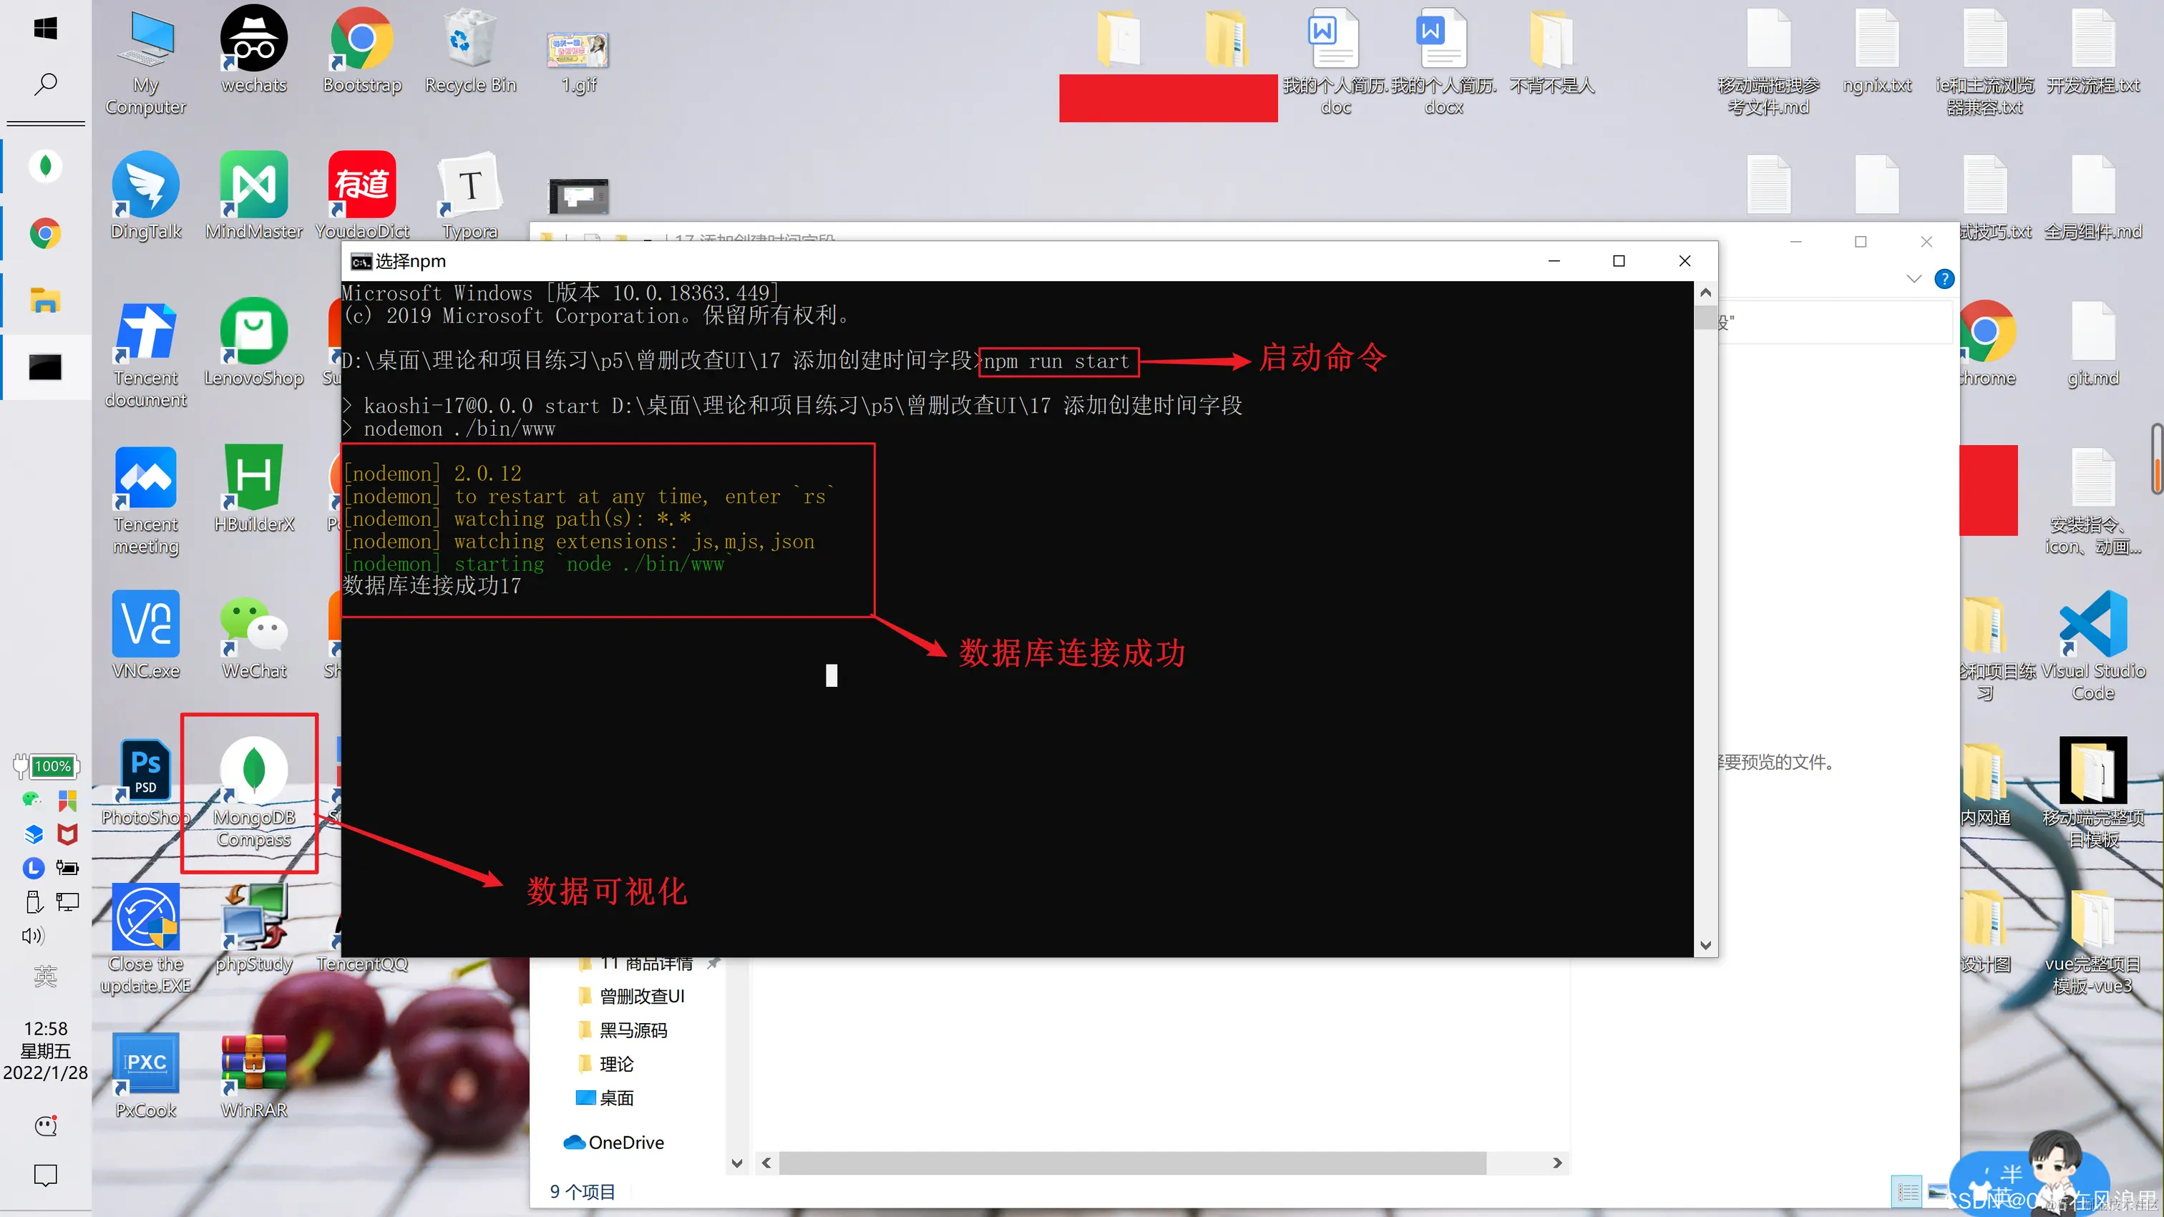Click the Windows Start button
Viewport: 2164px width, 1217px height.
click(45, 29)
